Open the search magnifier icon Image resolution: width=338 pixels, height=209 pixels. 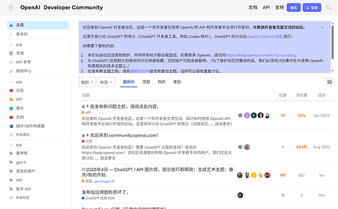(329, 7)
